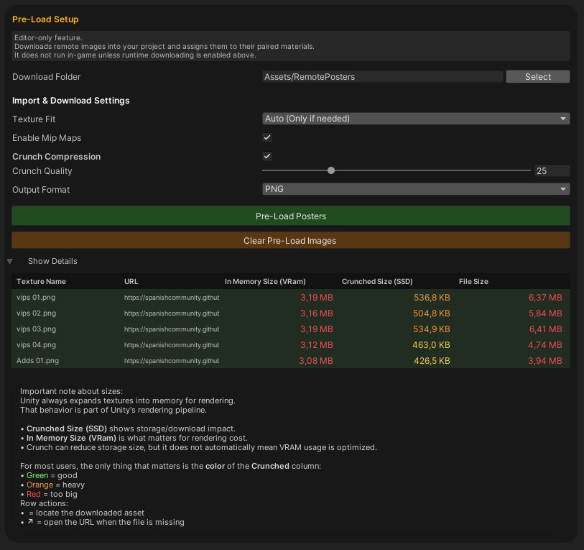Viewport: 584px width, 550px height.
Task: Open the dropdown showing Auto (Only if needed)
Action: tap(415, 118)
